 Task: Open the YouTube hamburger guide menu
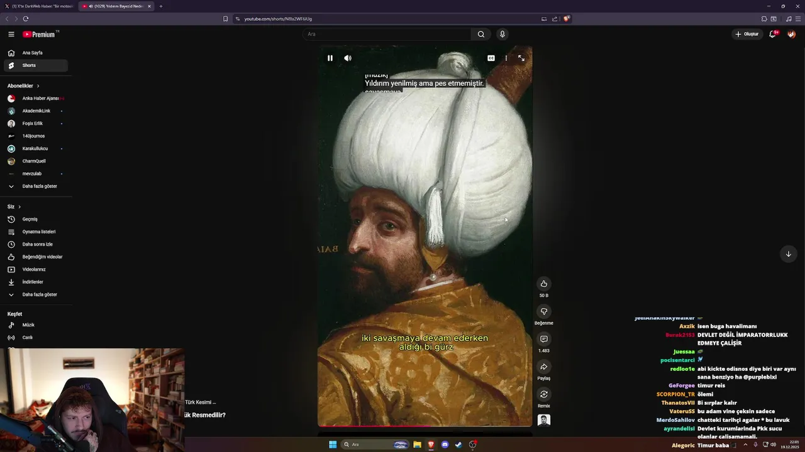click(x=11, y=34)
